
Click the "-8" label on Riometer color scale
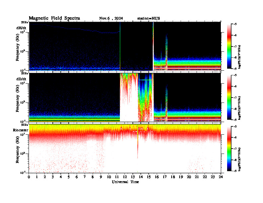click(235, 160)
